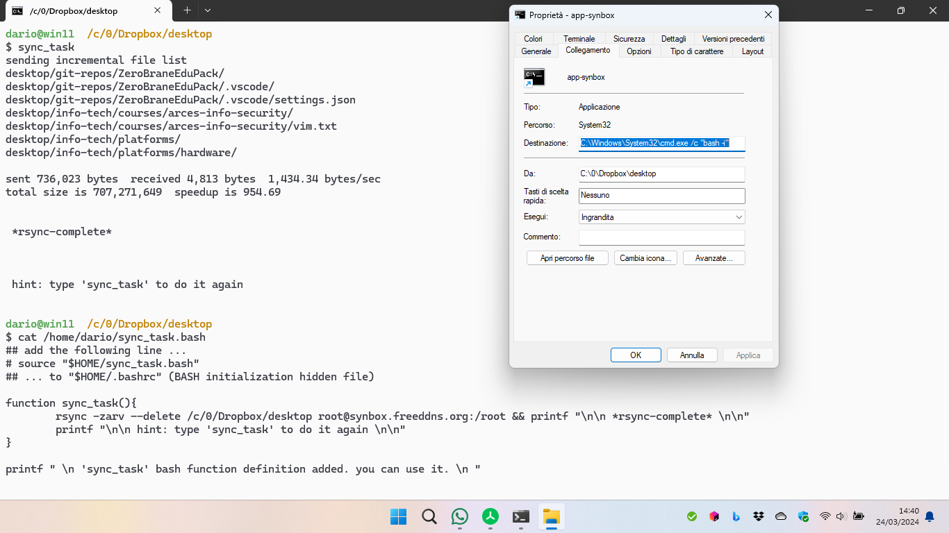Open the clock and date flyout

(x=897, y=516)
